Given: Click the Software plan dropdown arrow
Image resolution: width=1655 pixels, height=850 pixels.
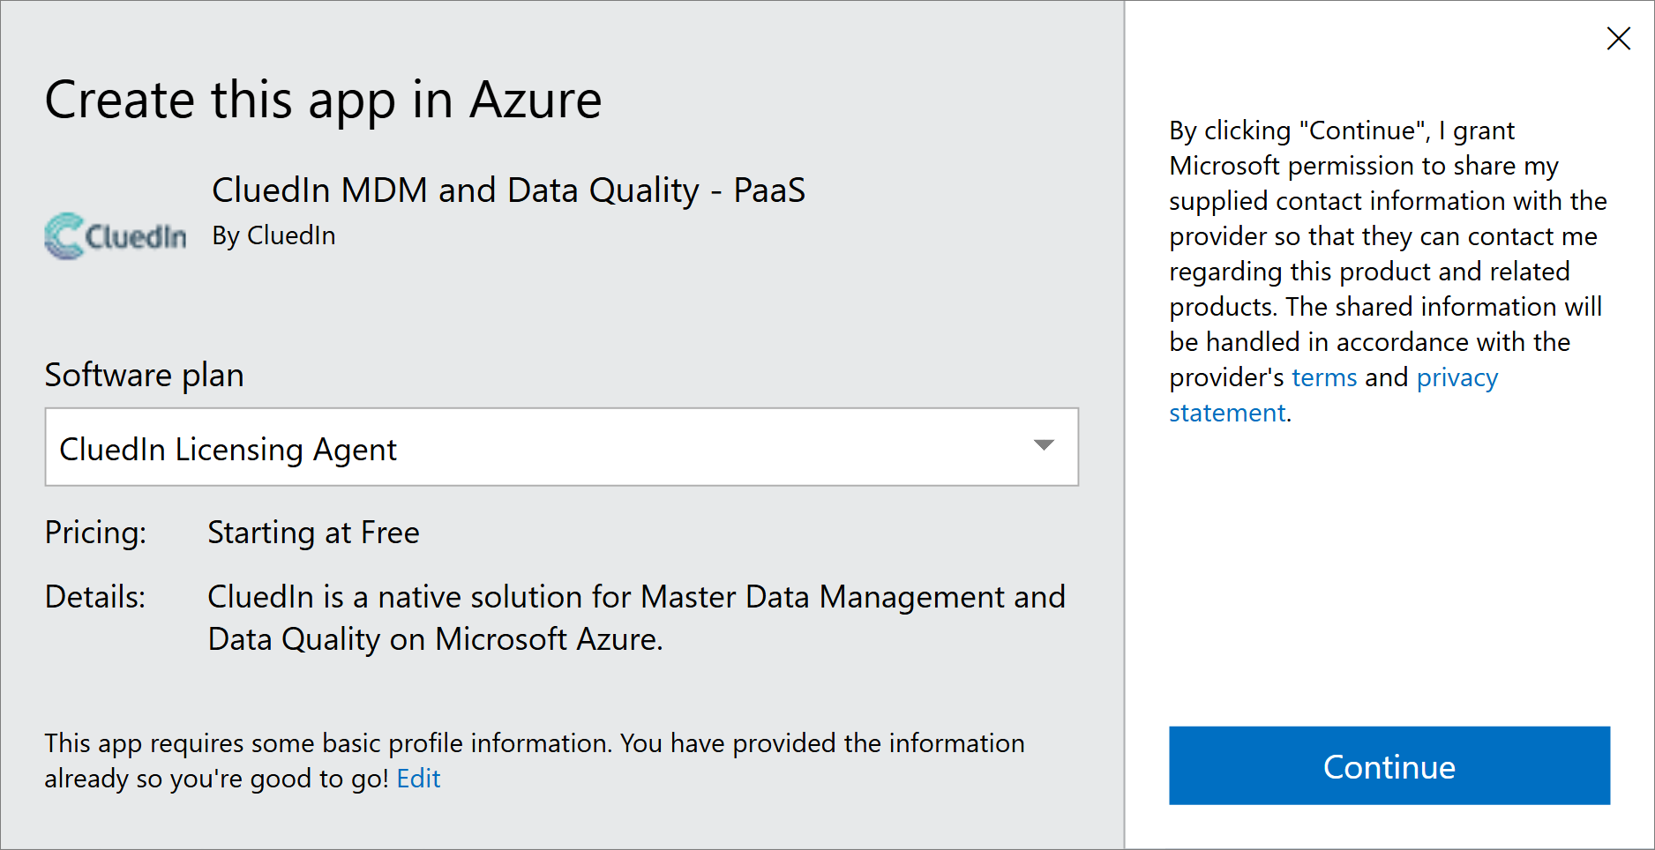Looking at the screenshot, I should point(1044,446).
